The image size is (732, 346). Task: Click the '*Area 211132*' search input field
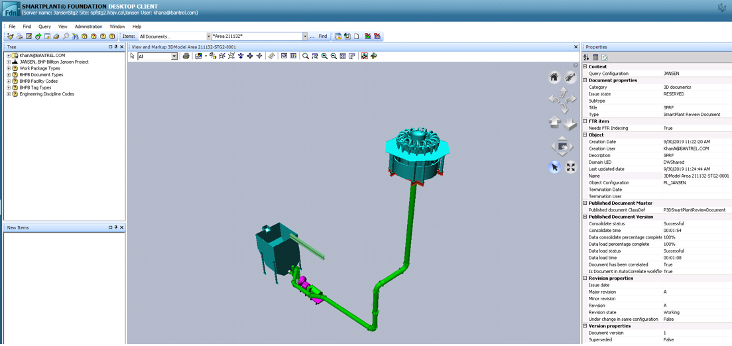257,36
